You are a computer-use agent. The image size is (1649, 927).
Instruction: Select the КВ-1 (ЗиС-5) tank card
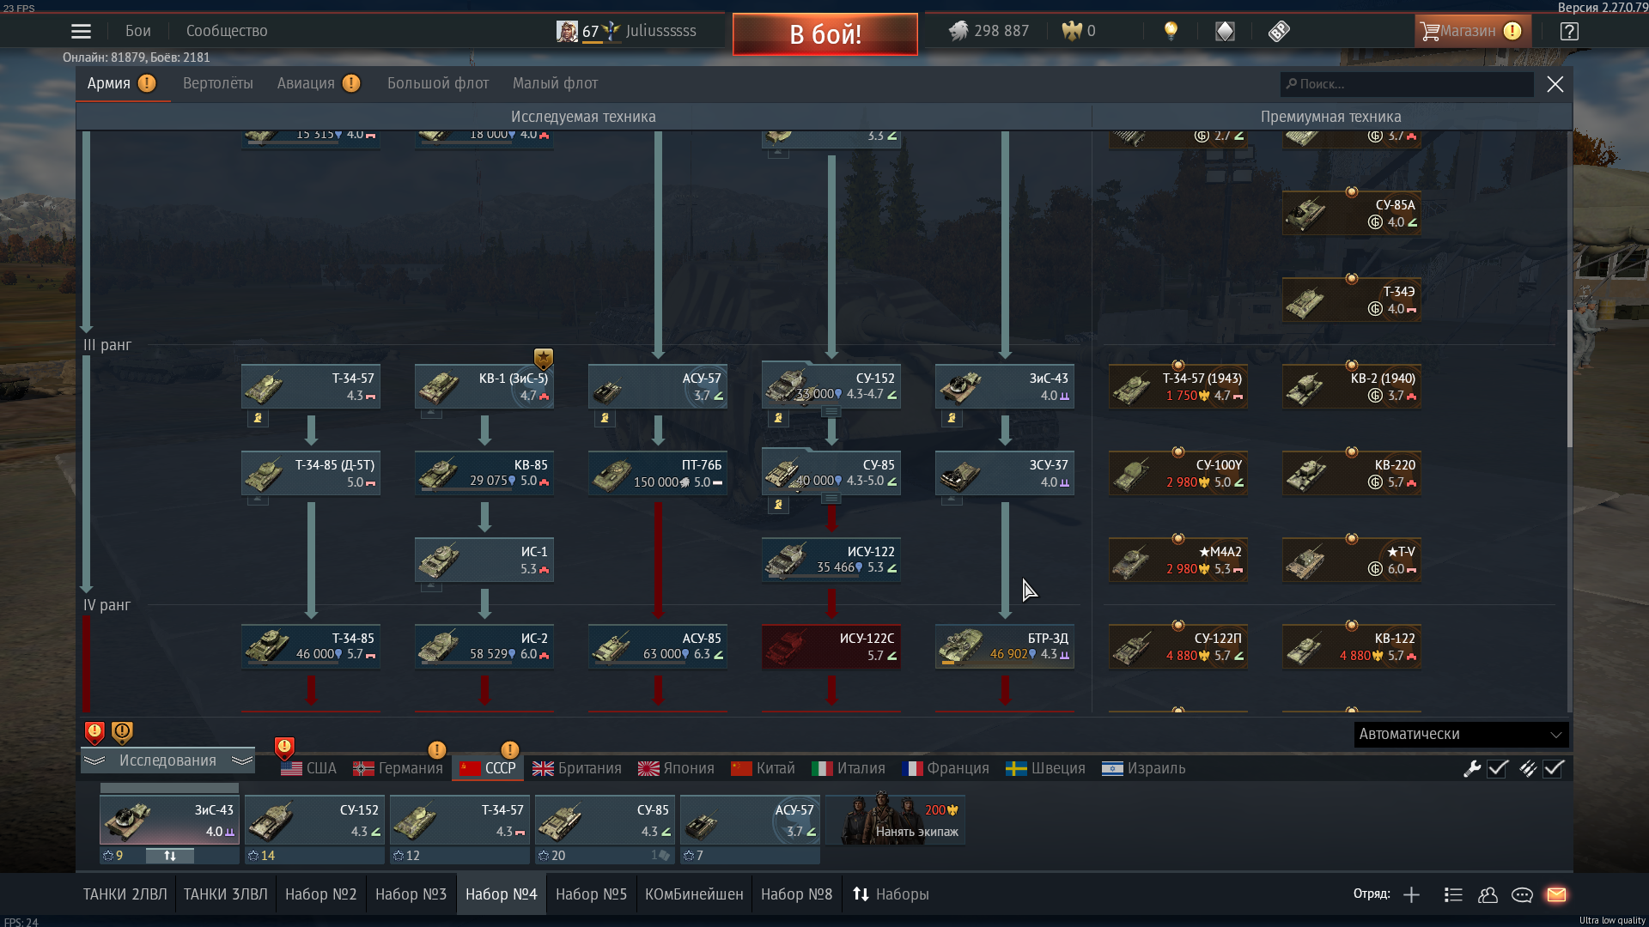pyautogui.click(x=484, y=386)
